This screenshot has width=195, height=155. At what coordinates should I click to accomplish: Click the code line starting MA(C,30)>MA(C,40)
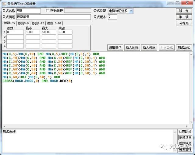54,66
